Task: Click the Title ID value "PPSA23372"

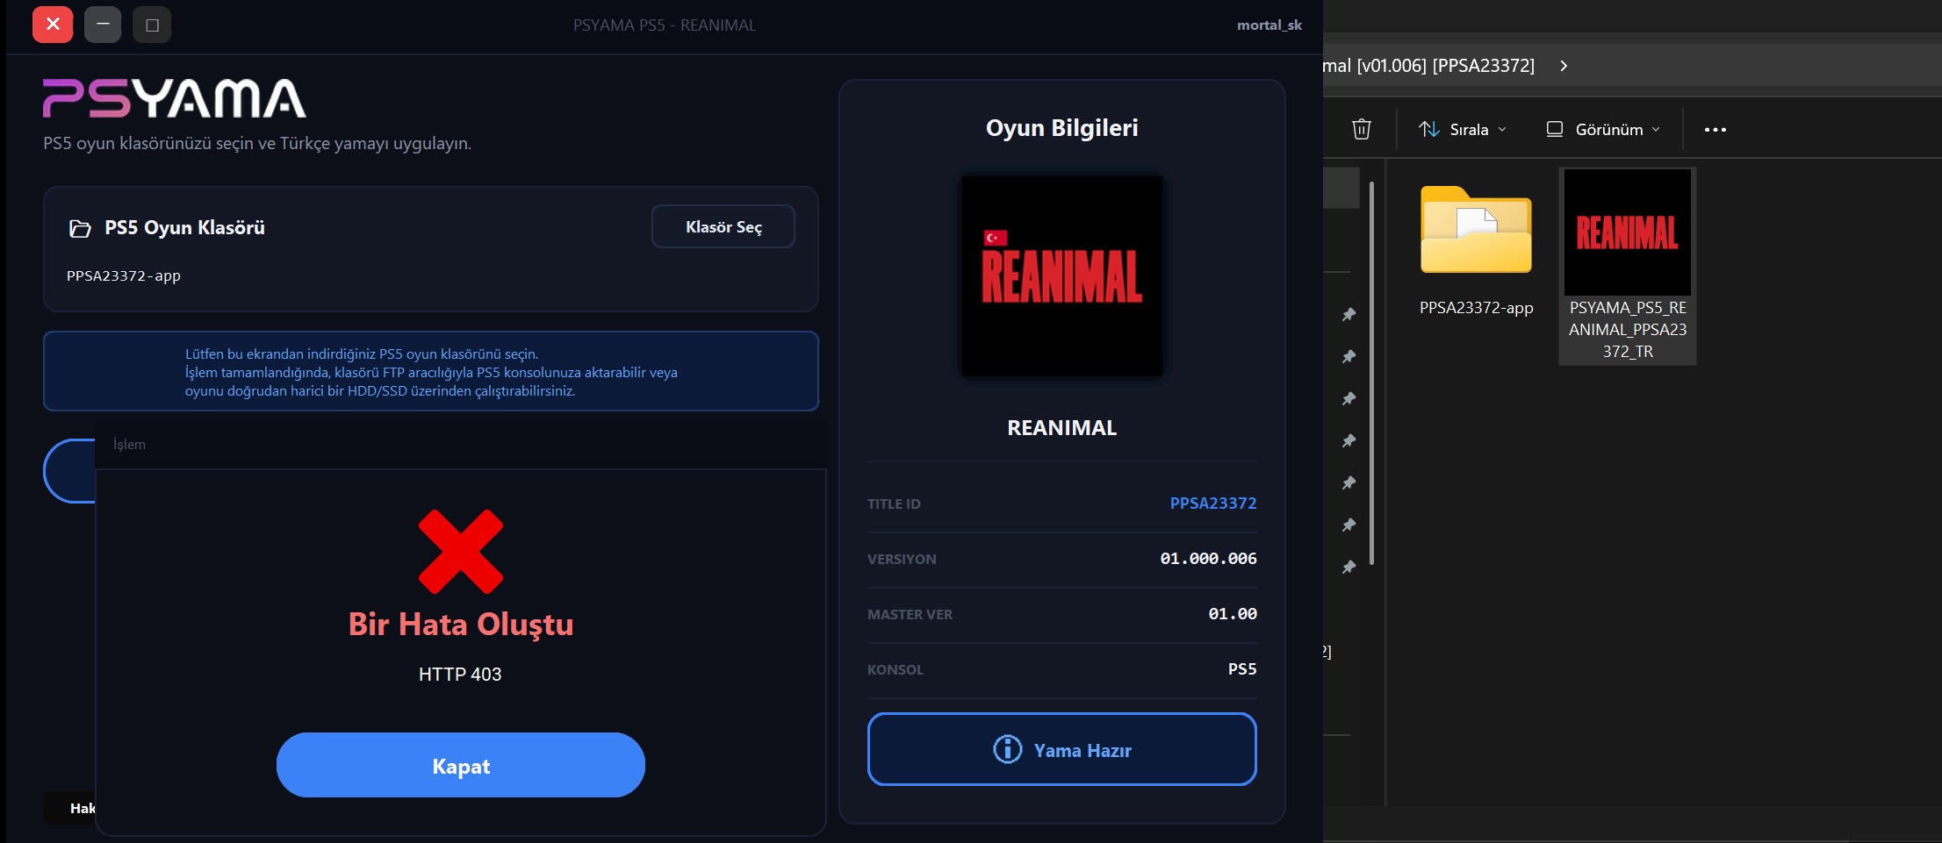Action: coord(1213,503)
